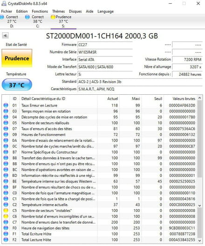This screenshot has width=205, height=246.
Task: Open the Language menu
Action: [x=106, y=11]
